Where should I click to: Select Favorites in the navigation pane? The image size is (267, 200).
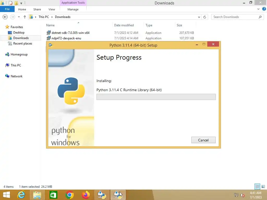[x=17, y=27]
